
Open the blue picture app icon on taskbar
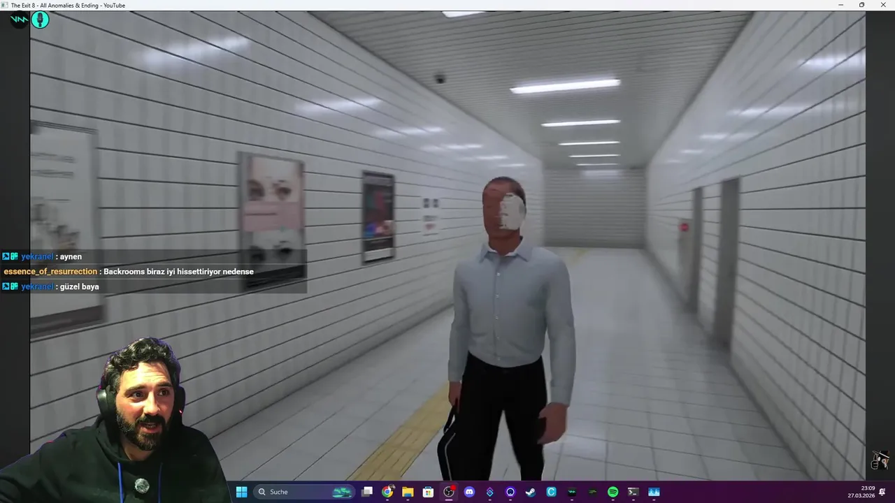[x=654, y=492]
